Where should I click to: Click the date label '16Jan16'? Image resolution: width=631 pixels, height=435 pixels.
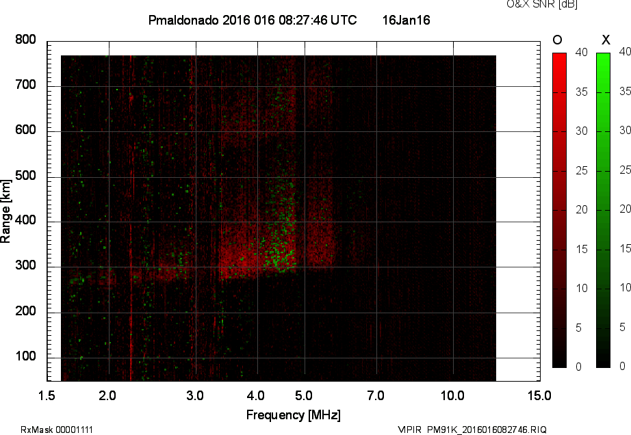click(406, 20)
